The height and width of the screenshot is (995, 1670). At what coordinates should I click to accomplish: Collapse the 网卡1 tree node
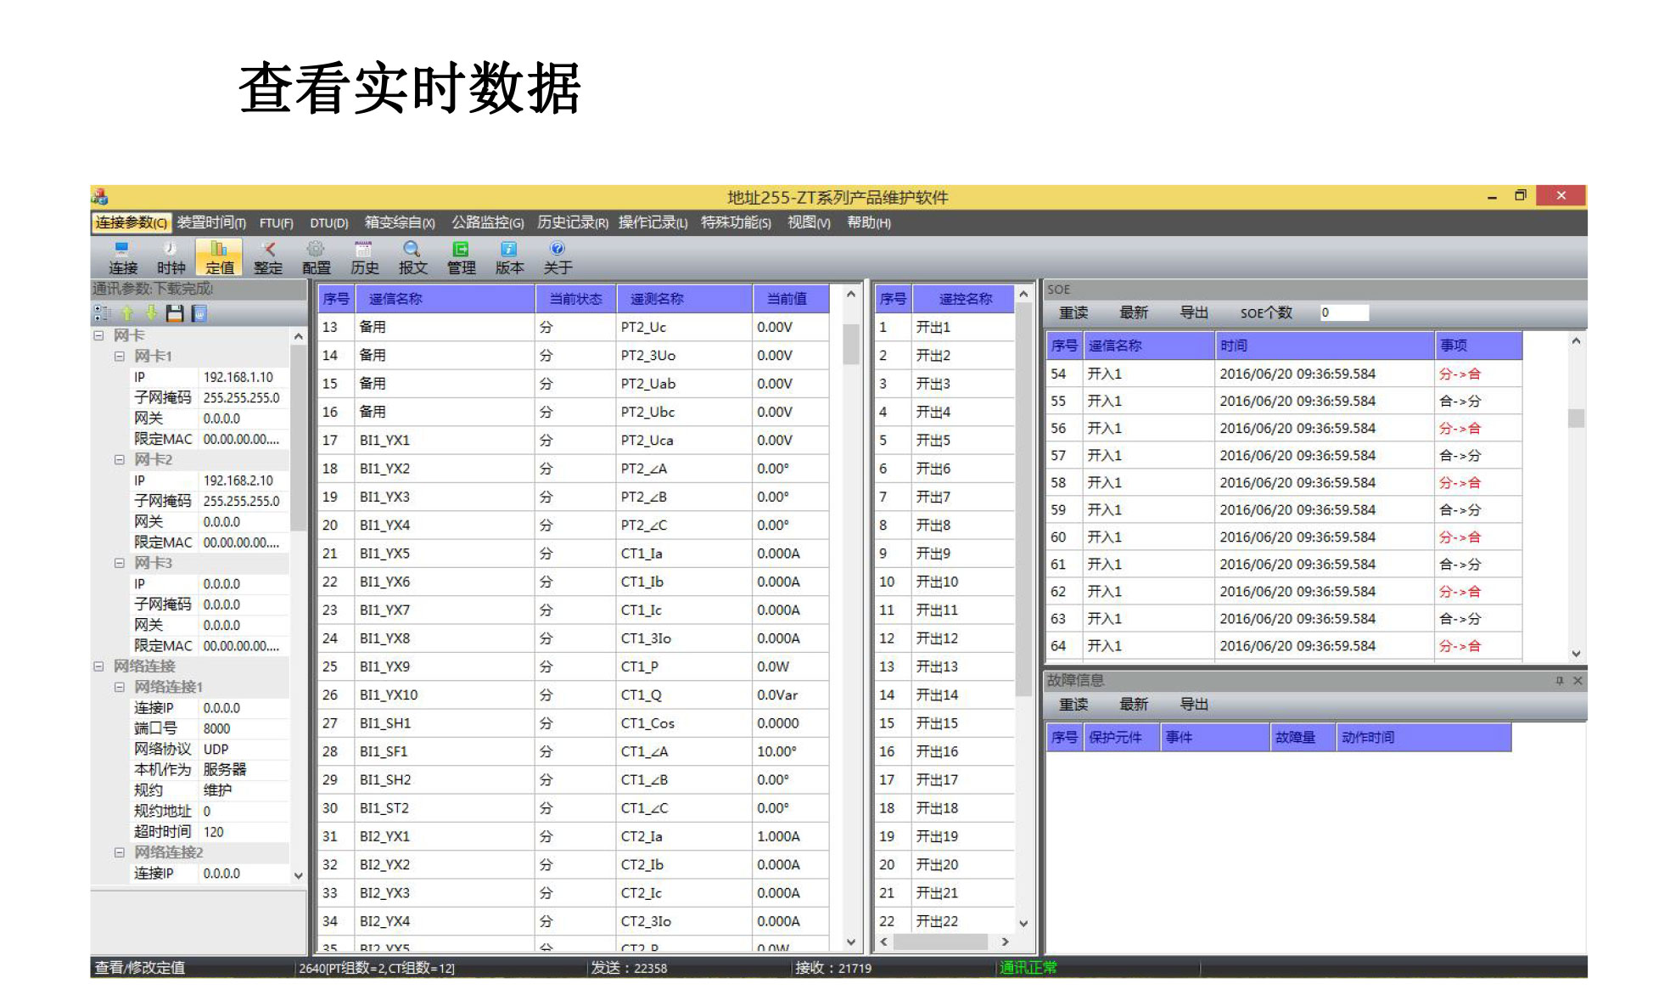(120, 357)
